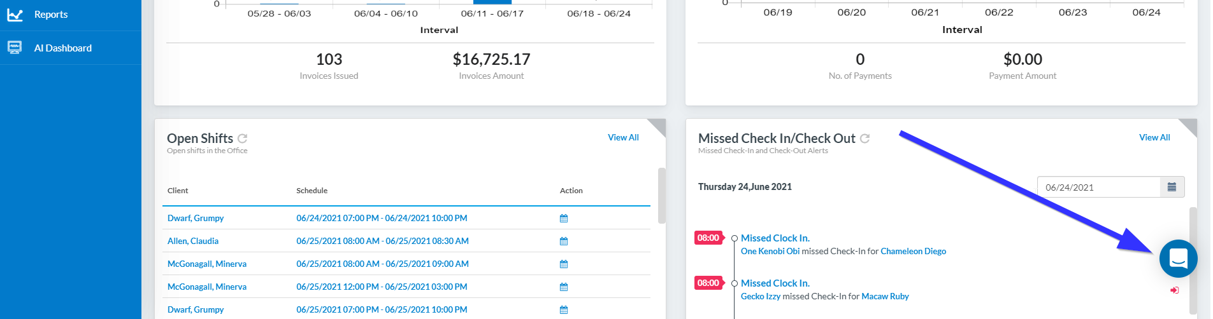
Task: Expand the Missed Check In panel corner fold
Action: 1190,126
